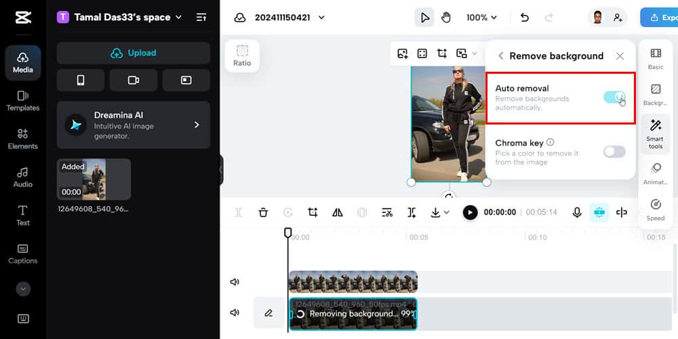Click the split clip icon

tap(238, 212)
